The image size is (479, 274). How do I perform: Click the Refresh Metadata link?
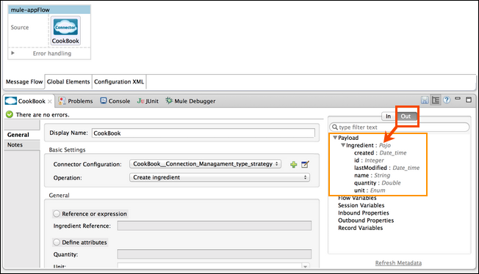click(398, 263)
